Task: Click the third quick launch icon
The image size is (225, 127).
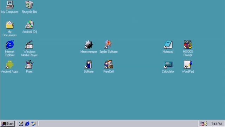Action: click(x=33, y=124)
